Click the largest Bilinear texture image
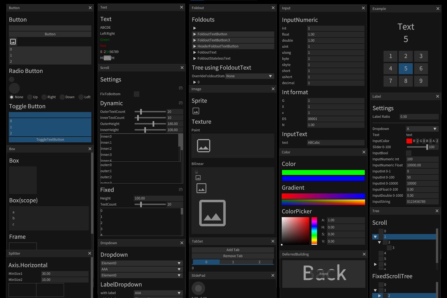The height and width of the screenshot is (298, 447). [x=212, y=213]
